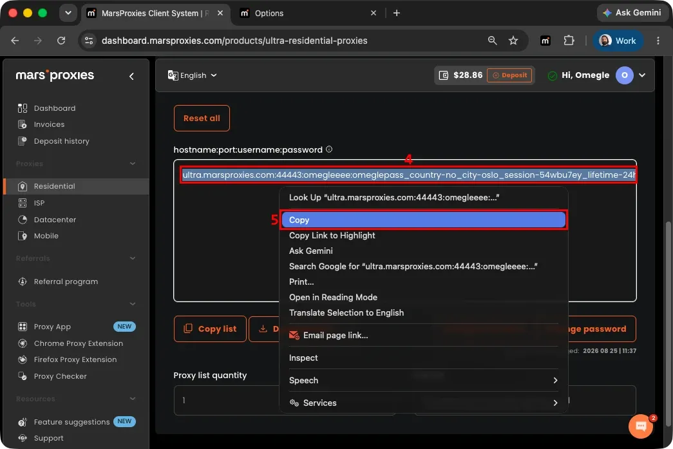This screenshot has width=673, height=449.
Task: Click the mars proxies logo
Action: [55, 75]
